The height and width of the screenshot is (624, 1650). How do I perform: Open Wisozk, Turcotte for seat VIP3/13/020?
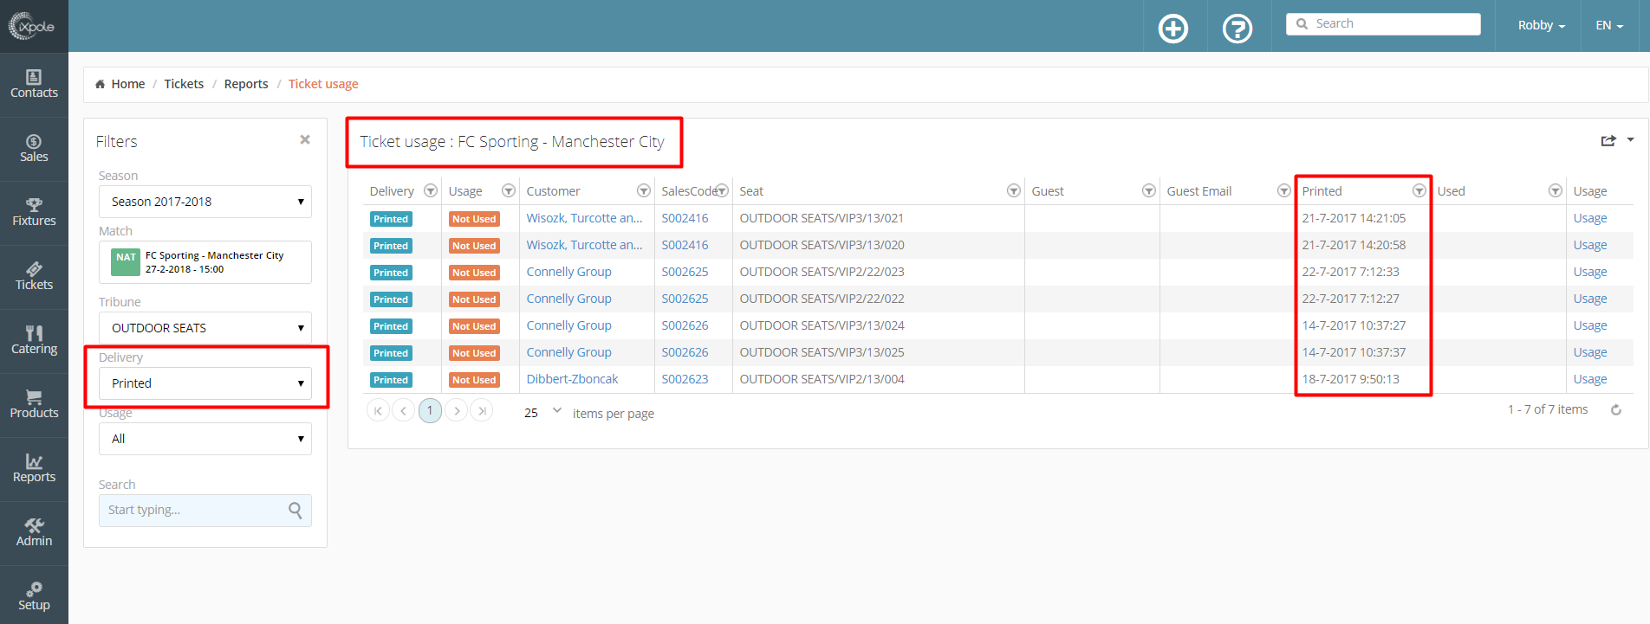(x=584, y=245)
